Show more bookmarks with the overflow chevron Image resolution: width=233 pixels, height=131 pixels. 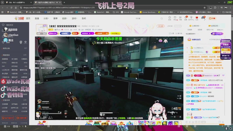[218, 12]
